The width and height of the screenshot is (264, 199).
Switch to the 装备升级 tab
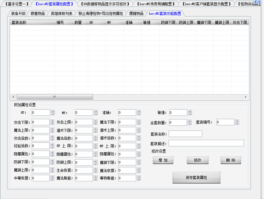pos(18,13)
